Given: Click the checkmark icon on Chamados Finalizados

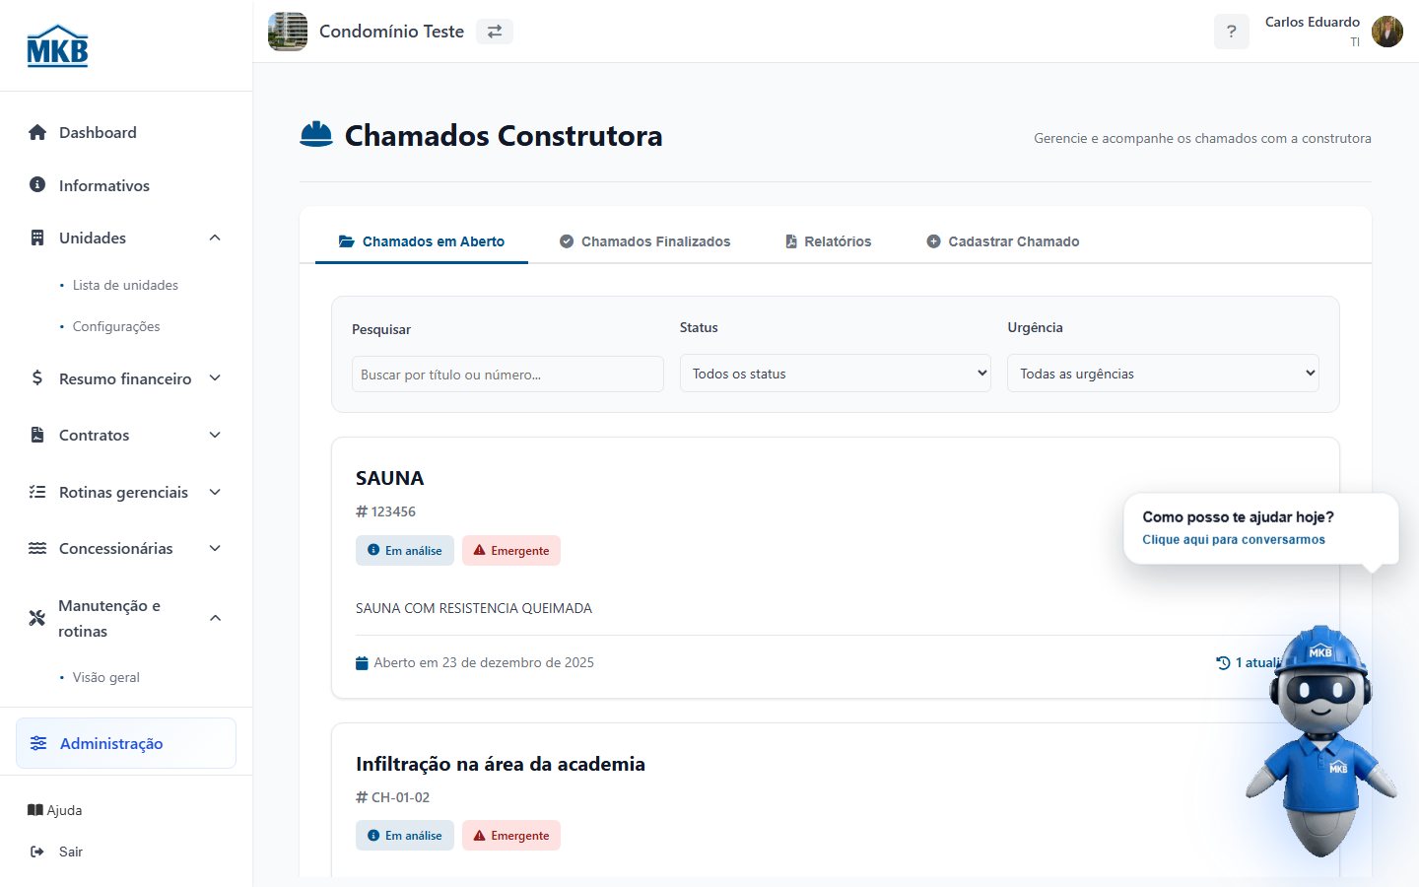Looking at the screenshot, I should click(x=567, y=241).
